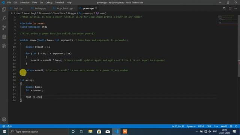This screenshot has width=240, height=135.
Task: Open Task View on the taskbar
Action: (x=81, y=132)
